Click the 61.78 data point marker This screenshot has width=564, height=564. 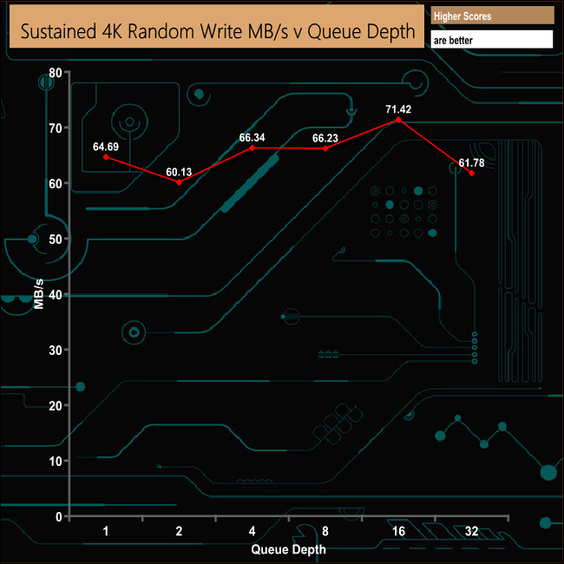pos(471,173)
